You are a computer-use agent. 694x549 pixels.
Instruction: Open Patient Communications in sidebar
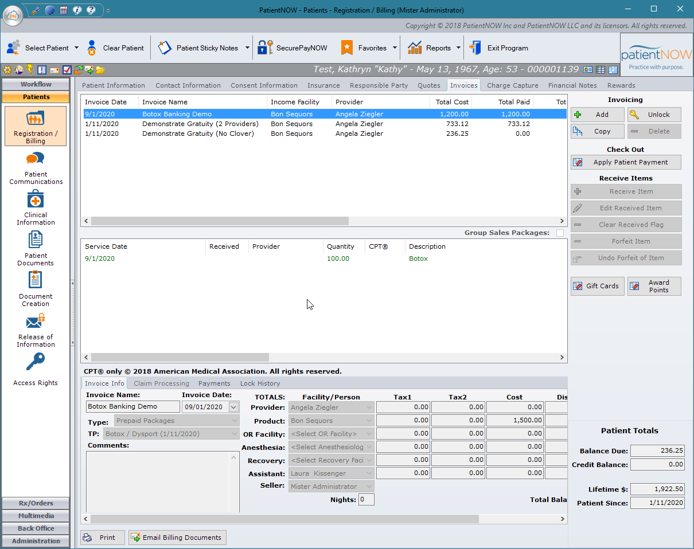[36, 168]
